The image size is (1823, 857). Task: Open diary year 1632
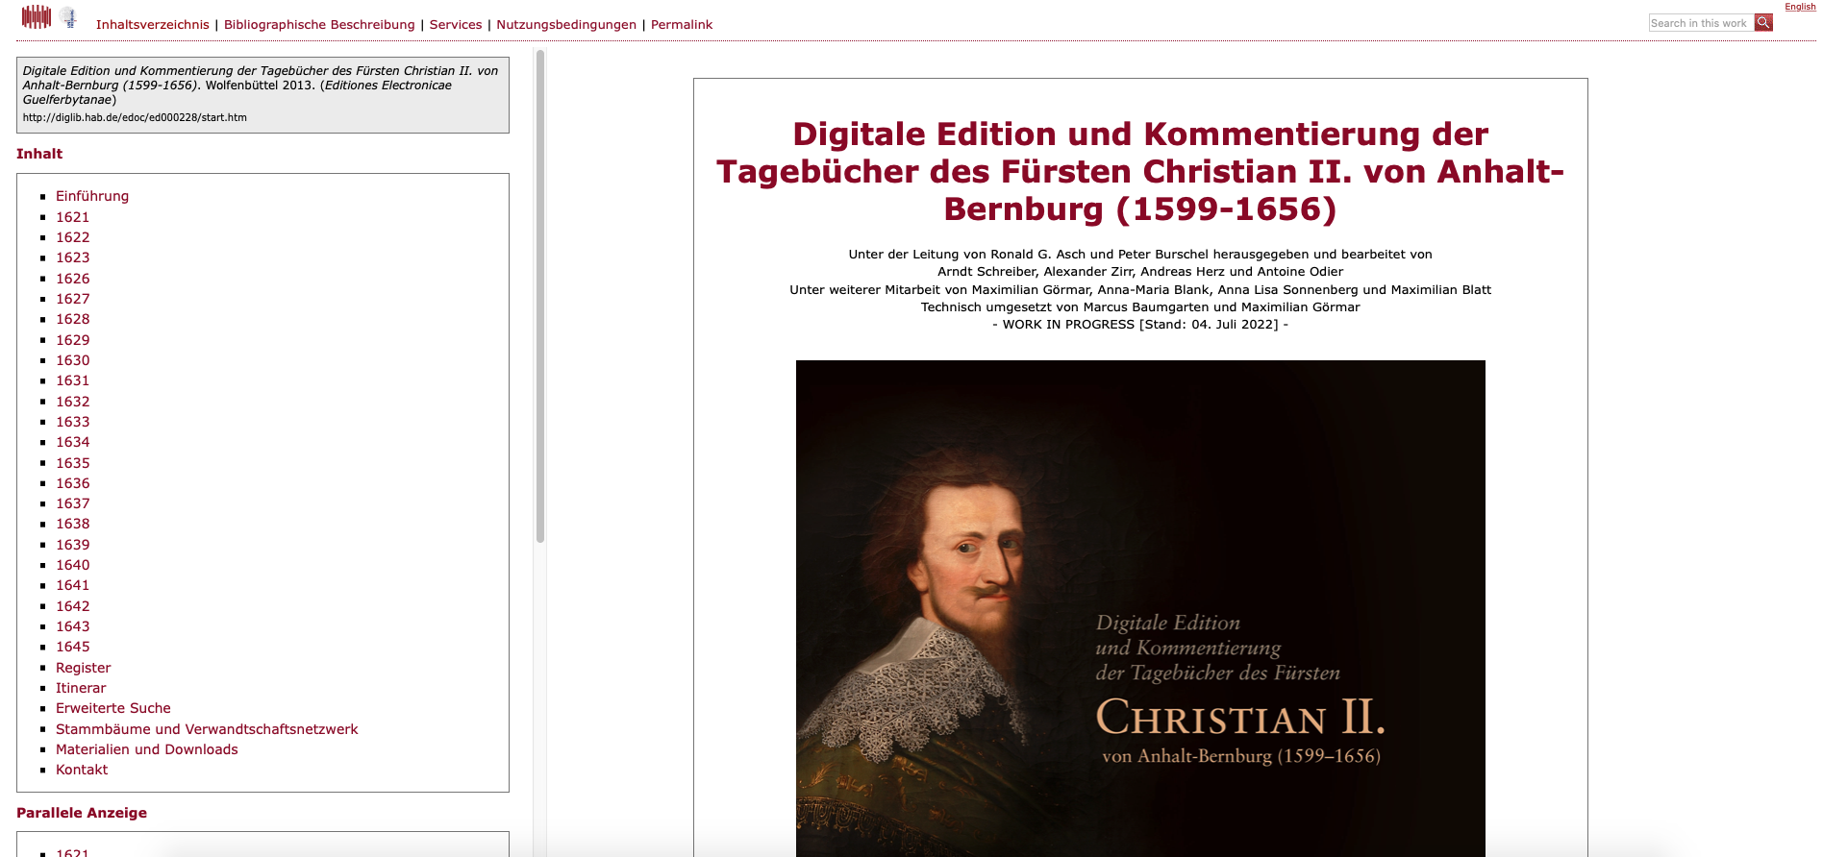73,402
